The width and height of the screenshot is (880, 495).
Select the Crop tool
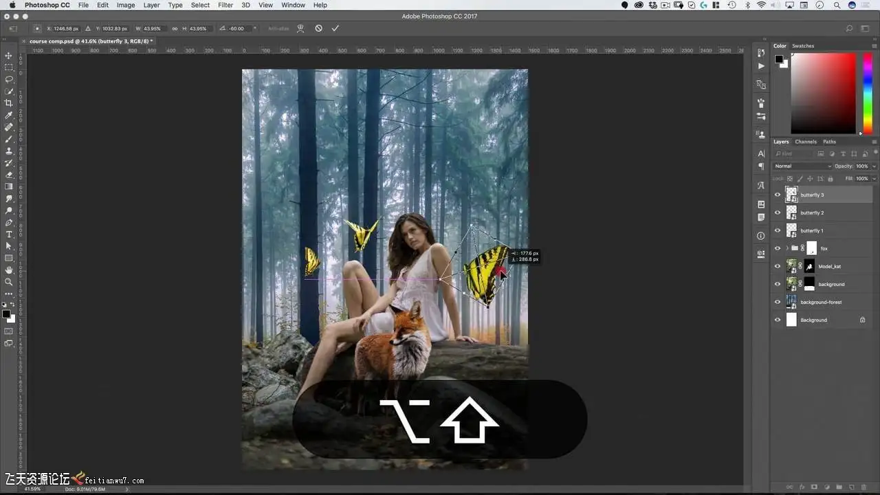pos(9,103)
